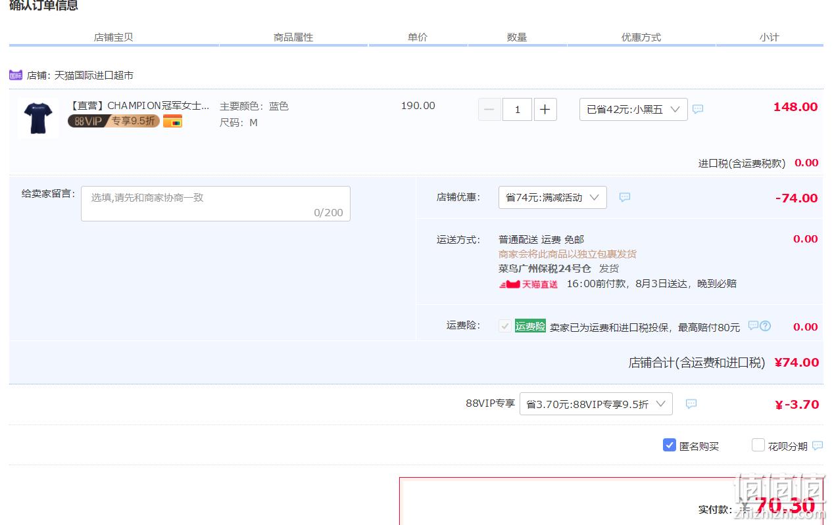Click the help icon after 最高赔付80元

765,326
